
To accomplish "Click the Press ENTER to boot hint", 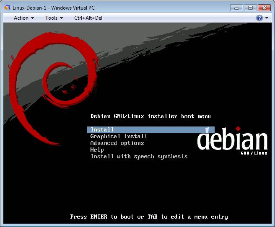I will point(149,217).
